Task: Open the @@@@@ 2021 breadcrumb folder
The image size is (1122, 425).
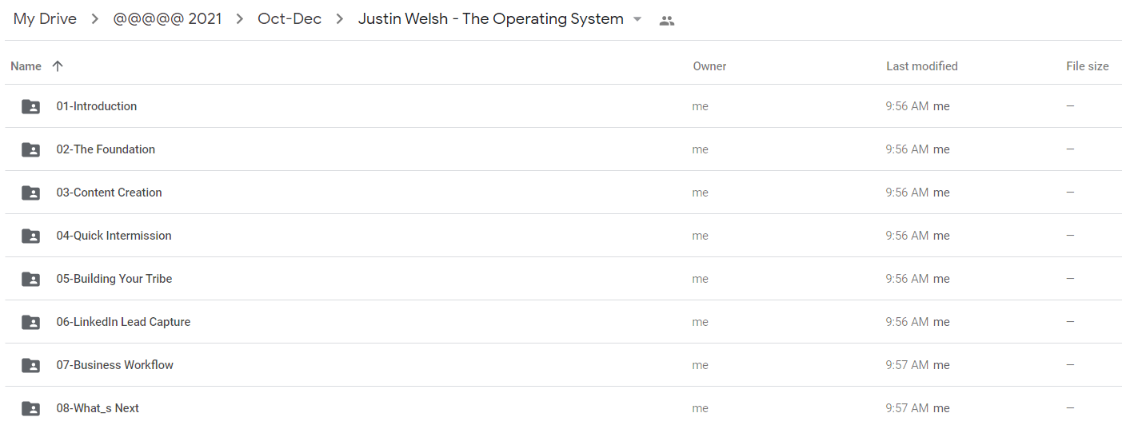Action: click(167, 19)
